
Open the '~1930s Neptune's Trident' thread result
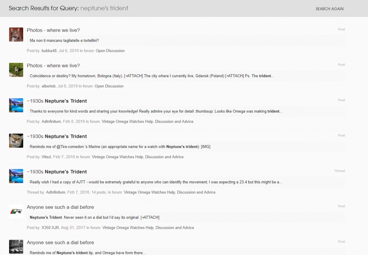(x=57, y=172)
